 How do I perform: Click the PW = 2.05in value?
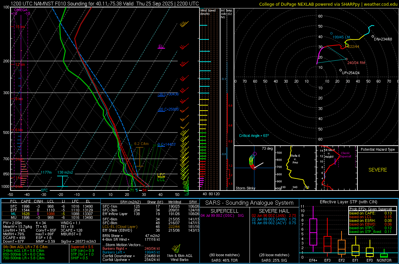13,223
